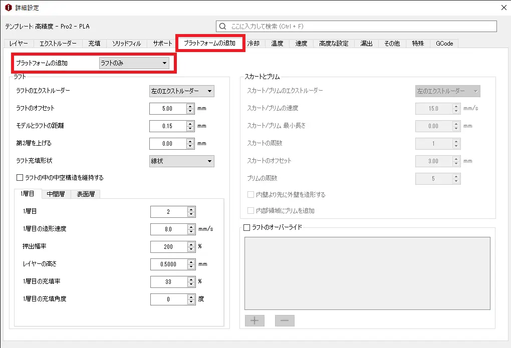Click the ideaMaker app icon in title bar
Viewport: 511px width, 348px height.
[8, 8]
